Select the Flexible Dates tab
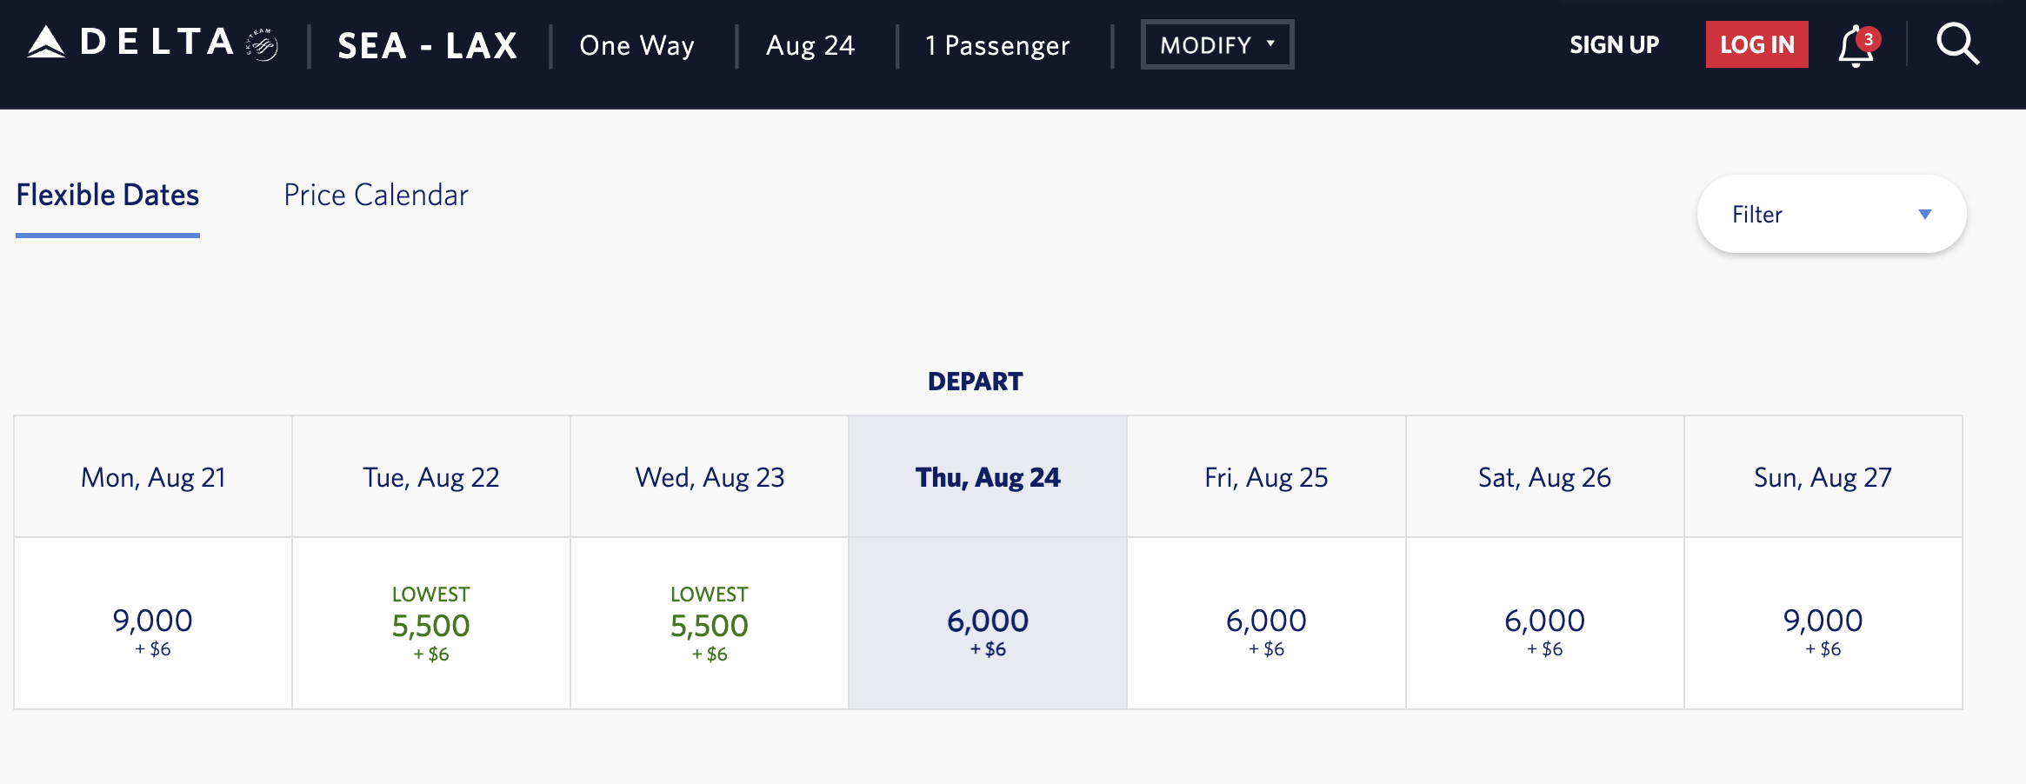 (108, 195)
